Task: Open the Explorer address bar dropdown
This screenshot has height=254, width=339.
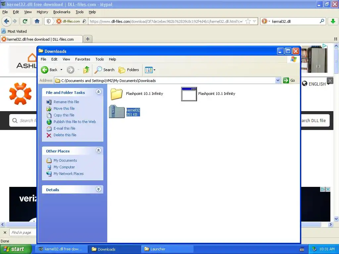Action: point(278,81)
